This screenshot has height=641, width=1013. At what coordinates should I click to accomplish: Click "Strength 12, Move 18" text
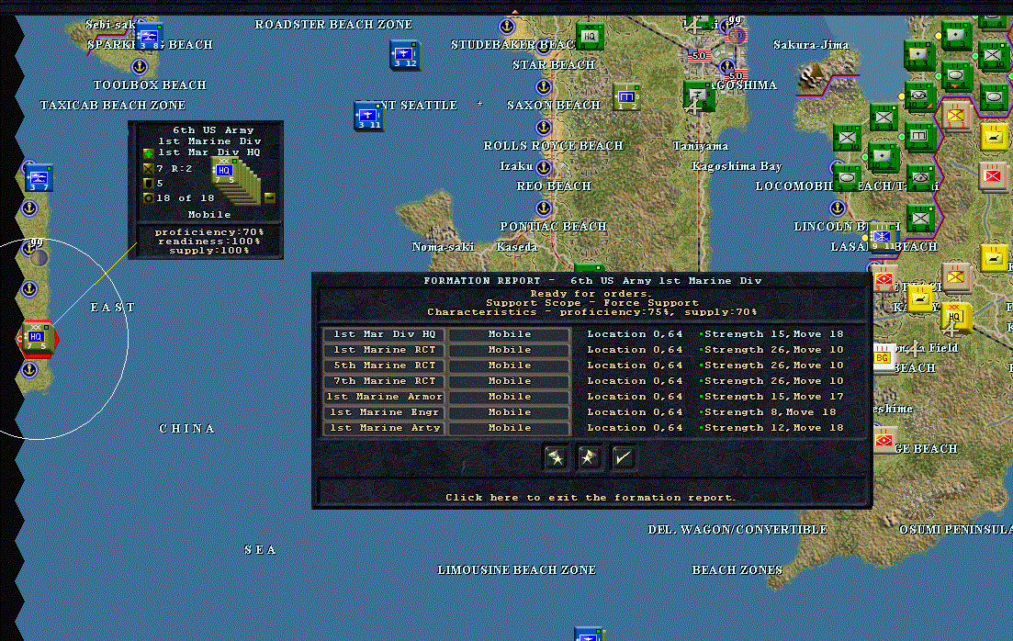774,428
